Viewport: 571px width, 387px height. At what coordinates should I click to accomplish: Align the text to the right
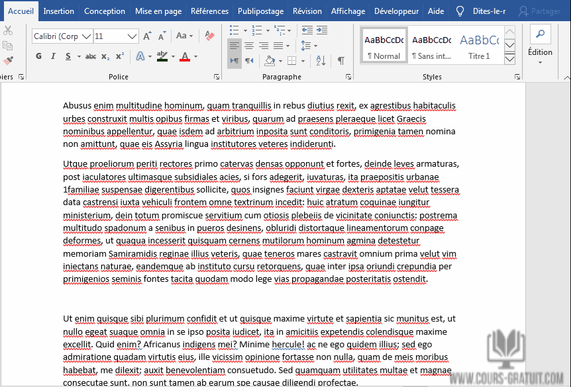264,46
